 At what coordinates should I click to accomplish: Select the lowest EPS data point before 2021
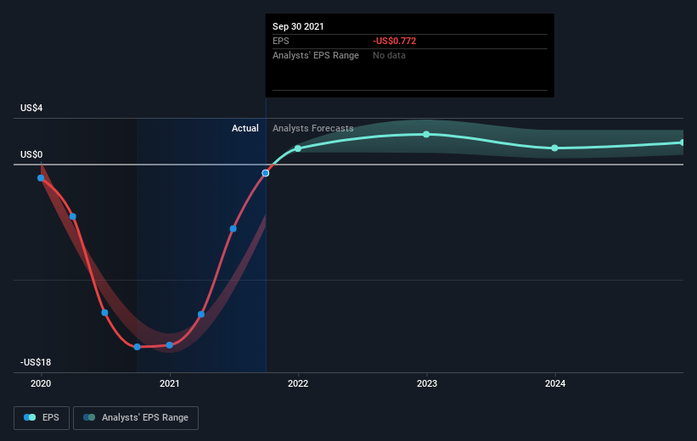pos(138,347)
